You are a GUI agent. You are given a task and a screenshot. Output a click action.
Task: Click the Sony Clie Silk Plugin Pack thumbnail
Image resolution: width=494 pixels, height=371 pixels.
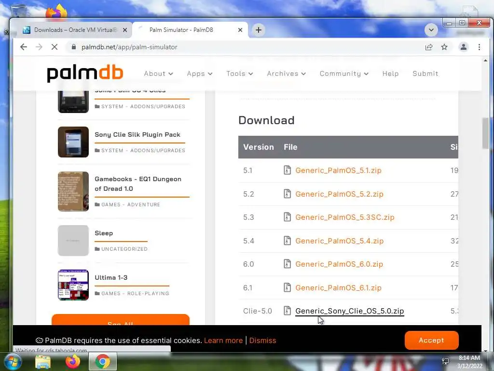click(x=73, y=142)
